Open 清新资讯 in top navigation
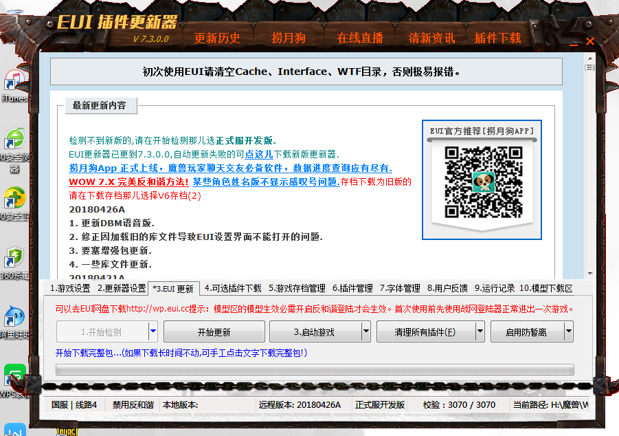 [431, 39]
